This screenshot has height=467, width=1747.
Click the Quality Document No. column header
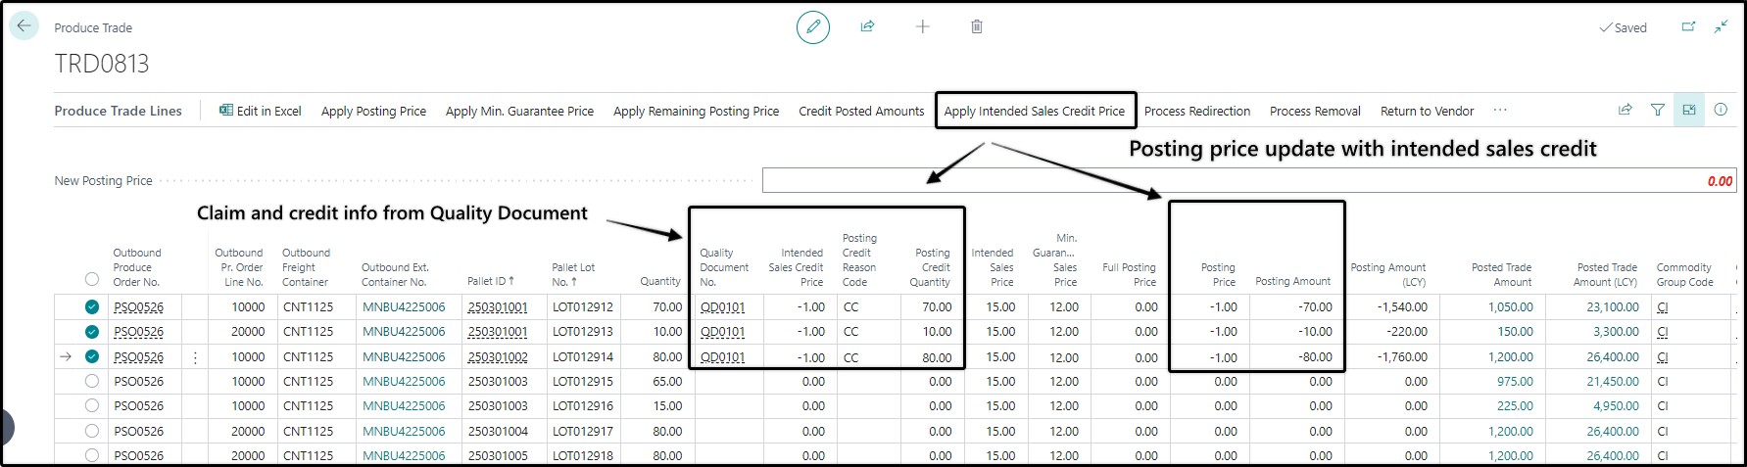(724, 267)
